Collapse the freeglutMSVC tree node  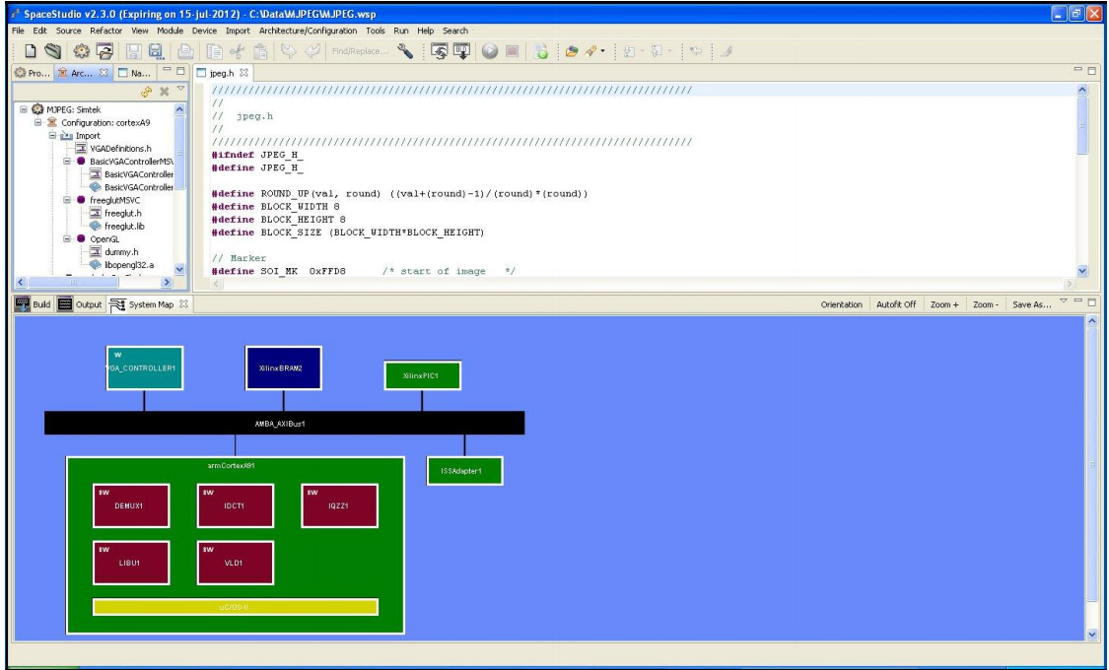point(68,200)
